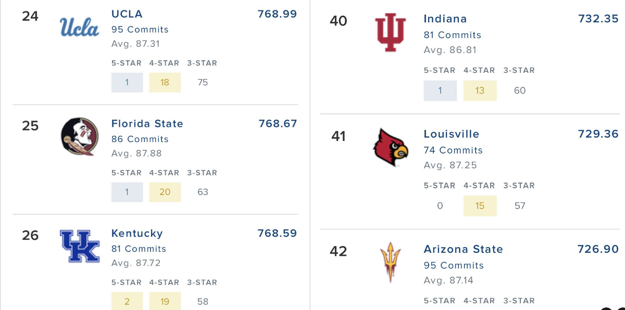
Task: Click the Arizona State pitchfork logo
Action: (390, 263)
